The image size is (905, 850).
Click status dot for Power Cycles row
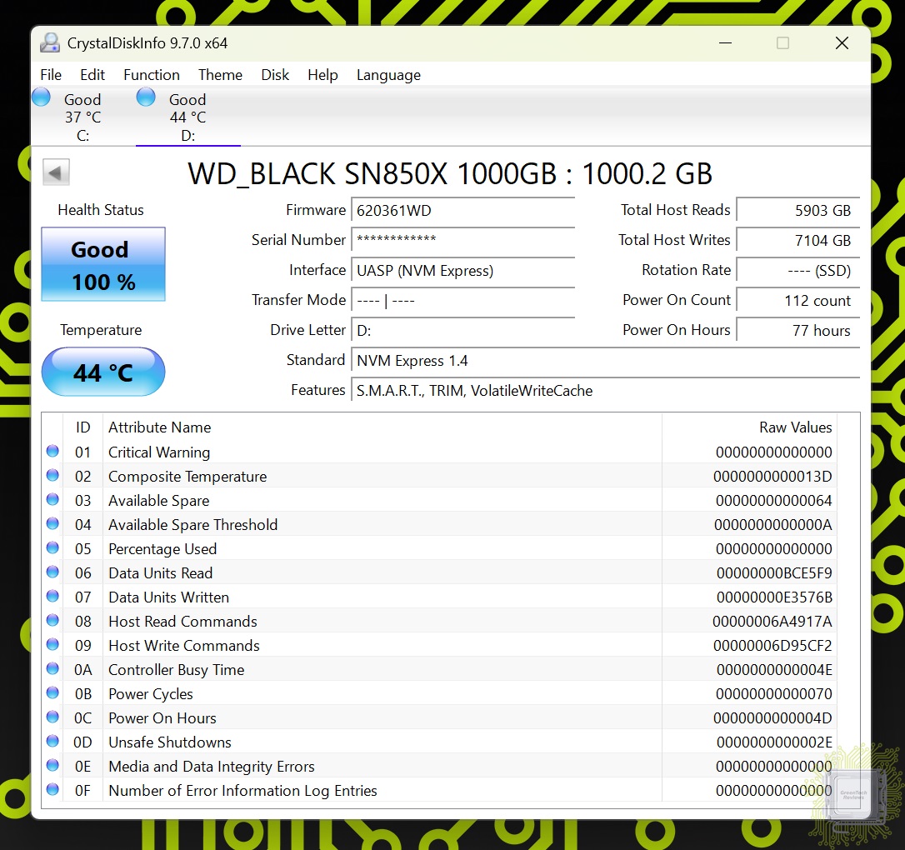coord(52,693)
